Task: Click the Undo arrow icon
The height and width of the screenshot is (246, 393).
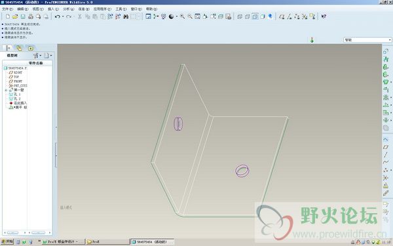Action: click(58, 16)
